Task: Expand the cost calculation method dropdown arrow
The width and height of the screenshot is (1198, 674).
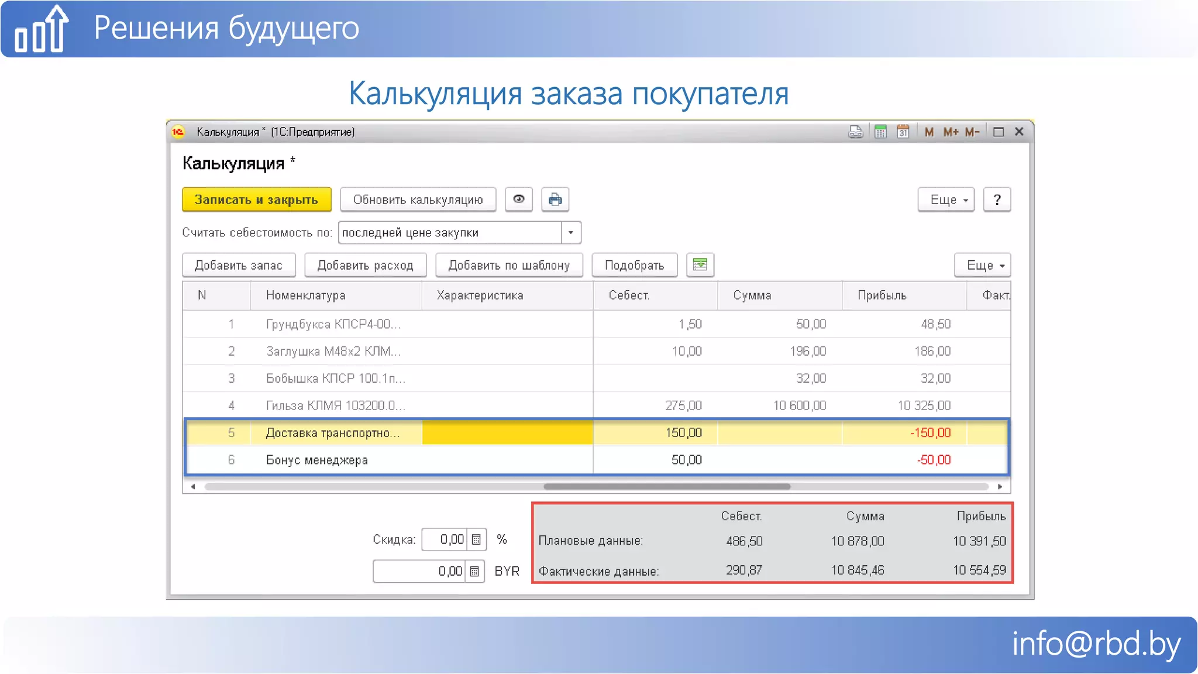Action: click(x=571, y=232)
